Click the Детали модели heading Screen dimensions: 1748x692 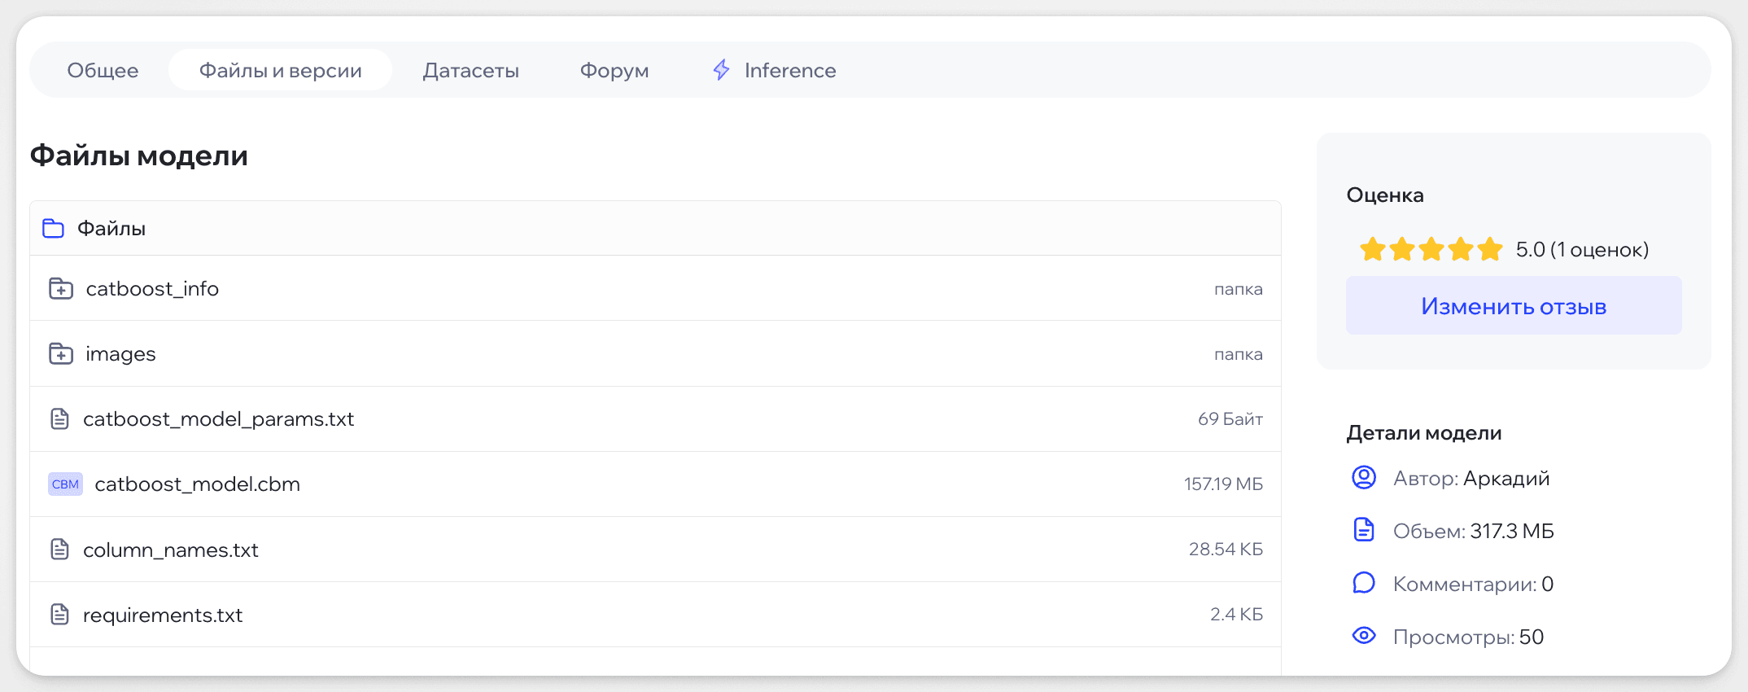tap(1424, 432)
